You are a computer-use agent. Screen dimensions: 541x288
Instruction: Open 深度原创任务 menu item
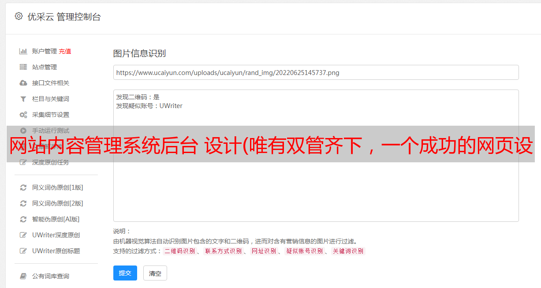51,162
